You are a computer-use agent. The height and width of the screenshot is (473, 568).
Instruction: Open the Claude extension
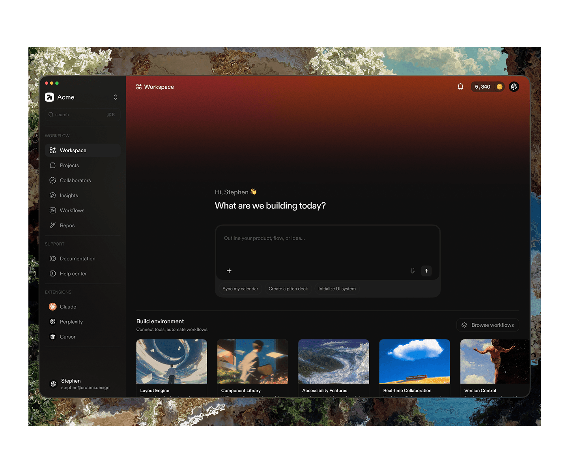(x=82, y=307)
